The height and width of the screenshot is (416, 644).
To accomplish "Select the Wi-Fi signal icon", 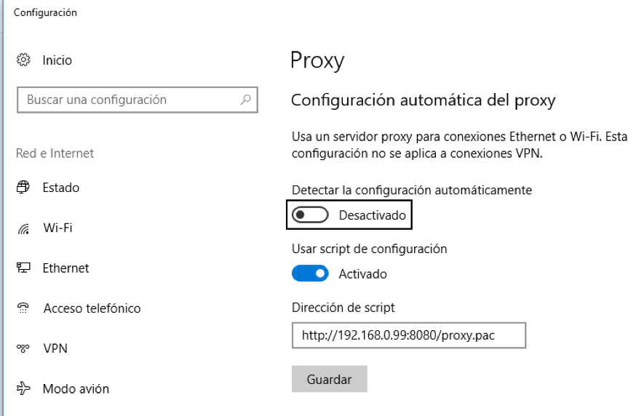I will coord(23,228).
